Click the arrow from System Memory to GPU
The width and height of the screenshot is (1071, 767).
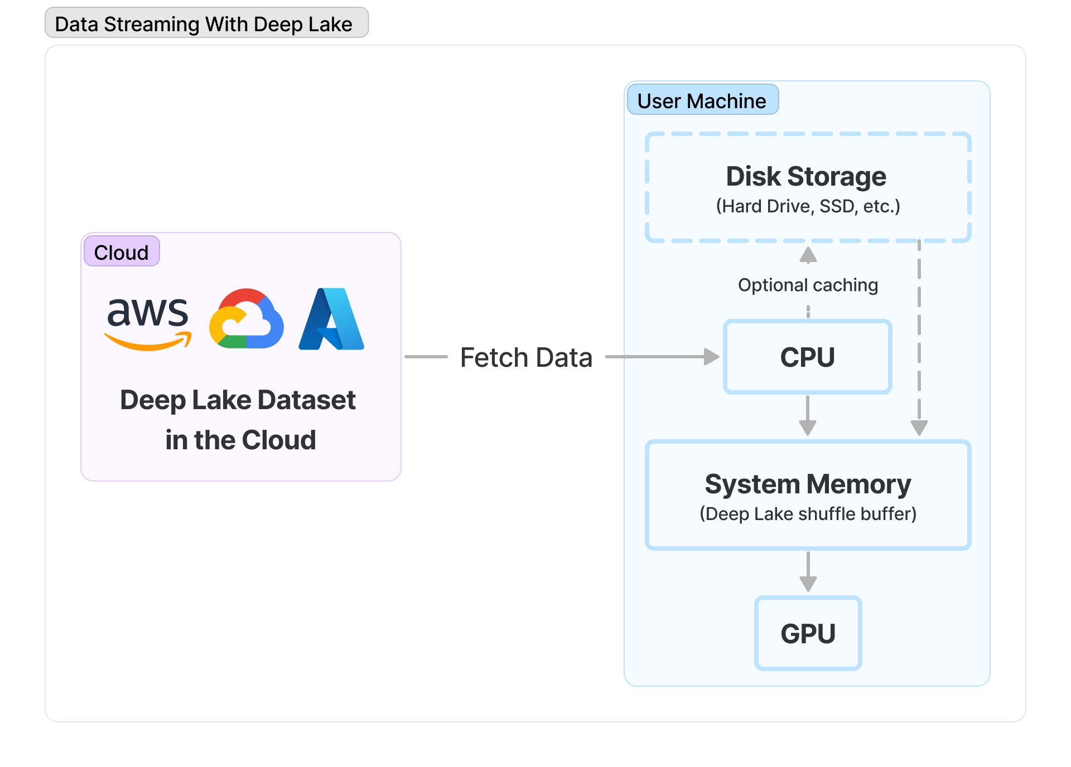click(808, 572)
